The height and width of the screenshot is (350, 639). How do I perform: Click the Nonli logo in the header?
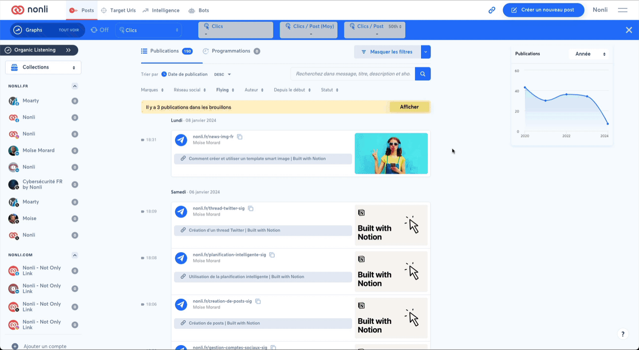[30, 10]
